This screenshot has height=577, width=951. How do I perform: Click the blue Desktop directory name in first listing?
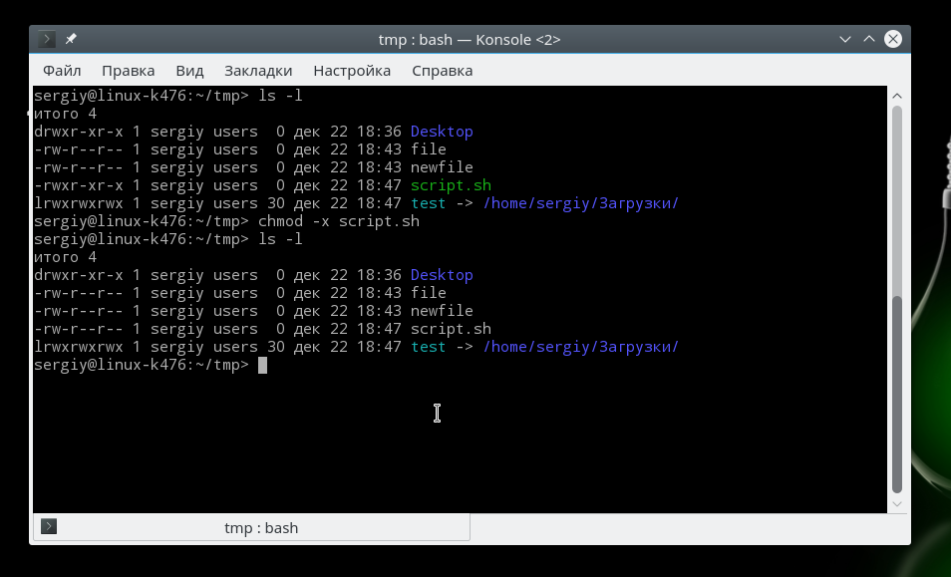(442, 132)
